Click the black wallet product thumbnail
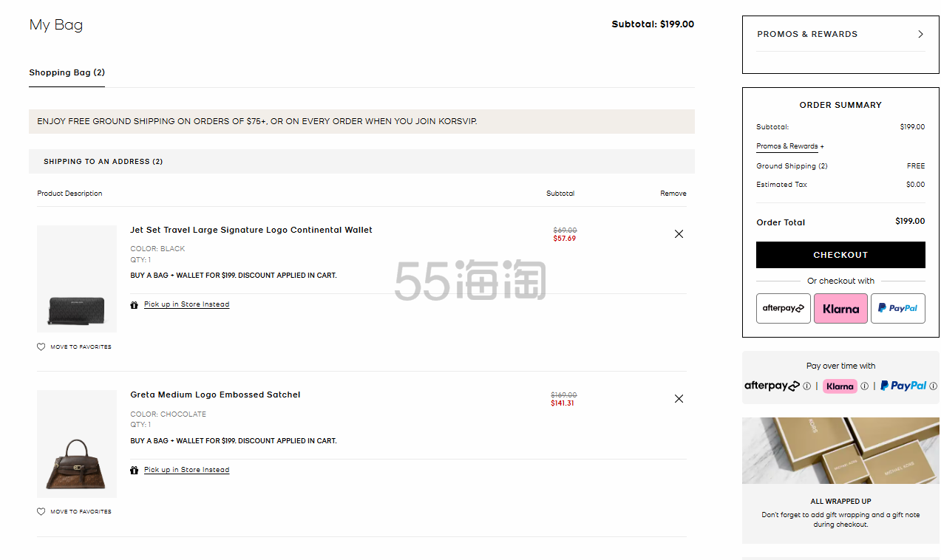The image size is (941, 560). [x=77, y=279]
